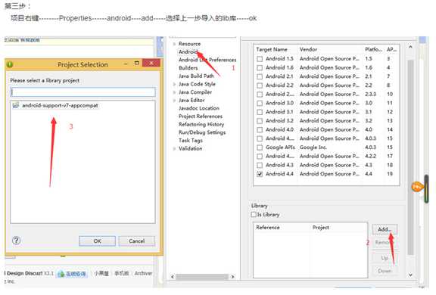This screenshot has height=295, width=436.
Task: Click OK in Project Selection
Action: tap(97, 241)
